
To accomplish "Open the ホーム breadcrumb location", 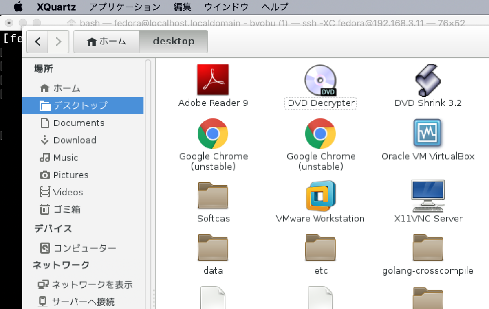I will pyautogui.click(x=106, y=41).
